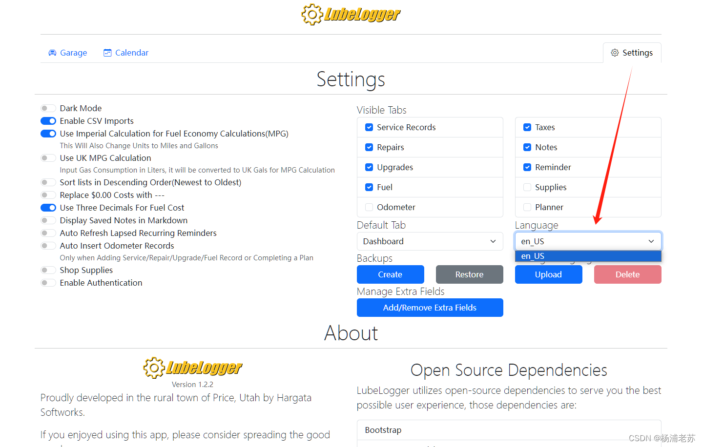Click the Version 1.2.2 text
This screenshot has width=703, height=447.
pos(192,385)
